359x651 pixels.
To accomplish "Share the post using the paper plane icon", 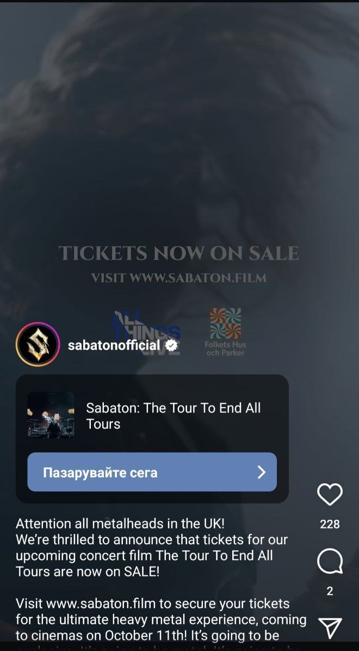I will [x=330, y=628].
